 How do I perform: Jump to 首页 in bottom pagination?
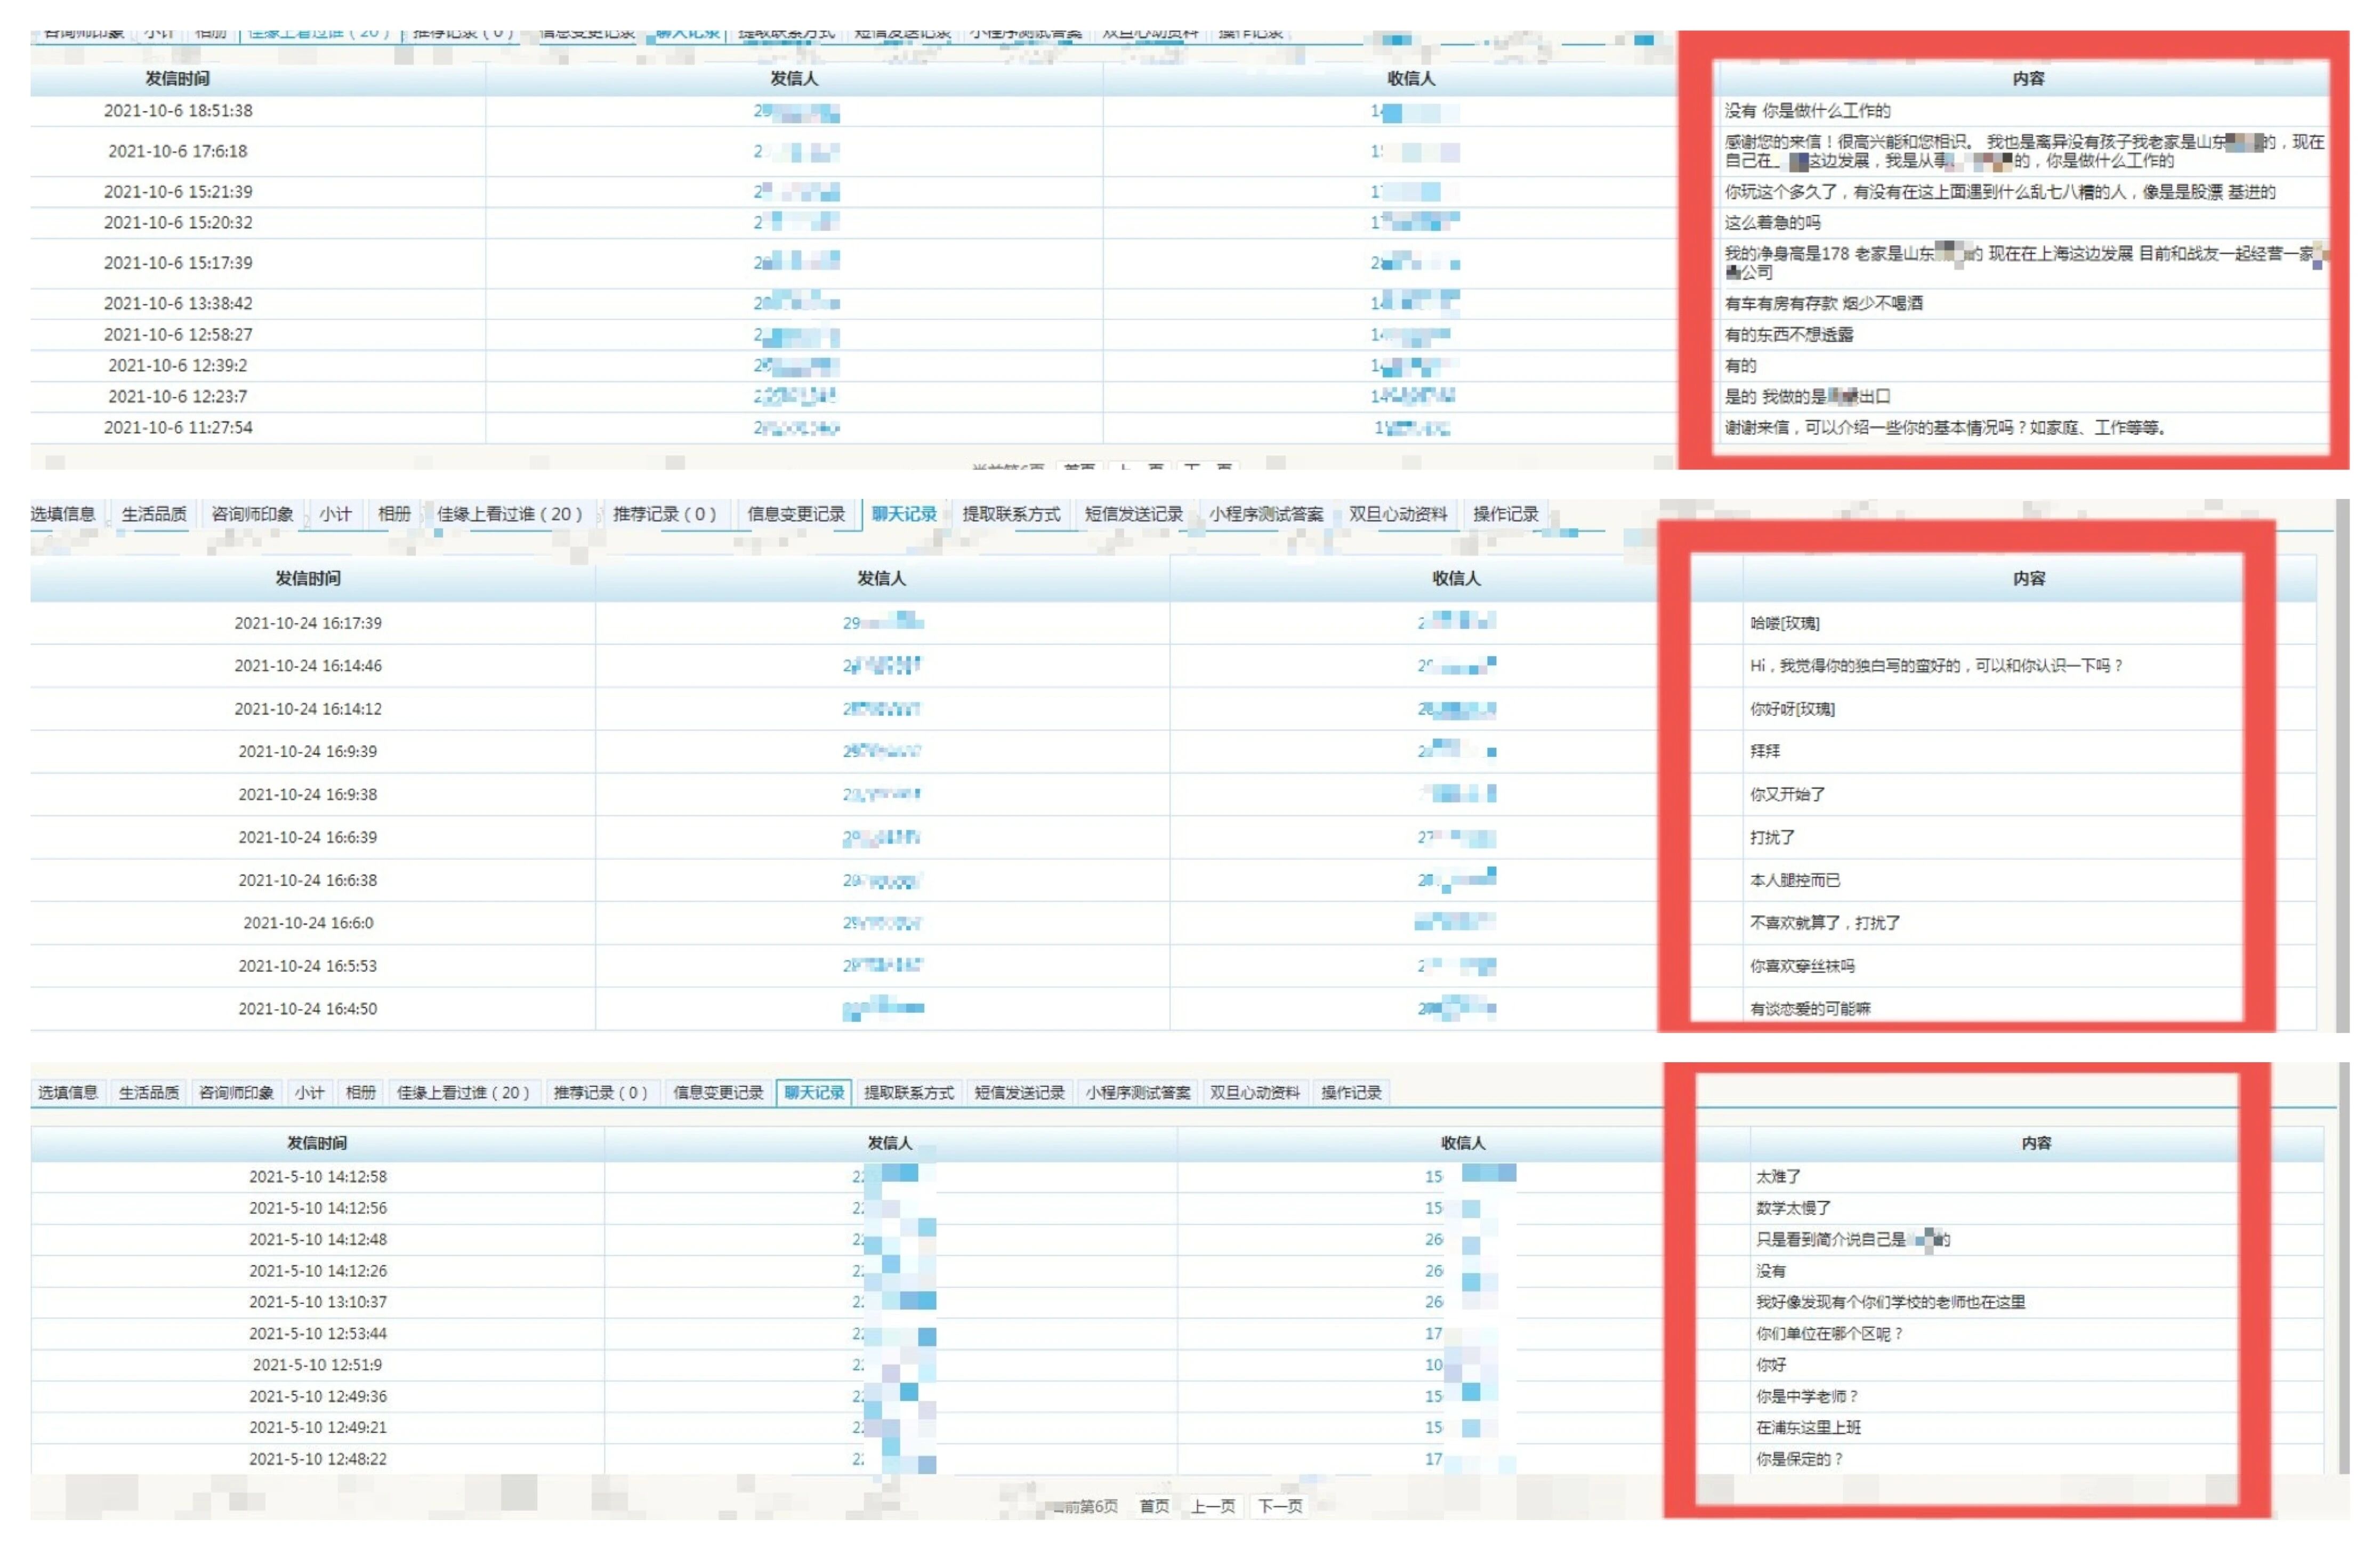point(1154,1506)
